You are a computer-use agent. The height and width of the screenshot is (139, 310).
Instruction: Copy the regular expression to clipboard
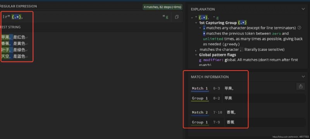pos(177,17)
